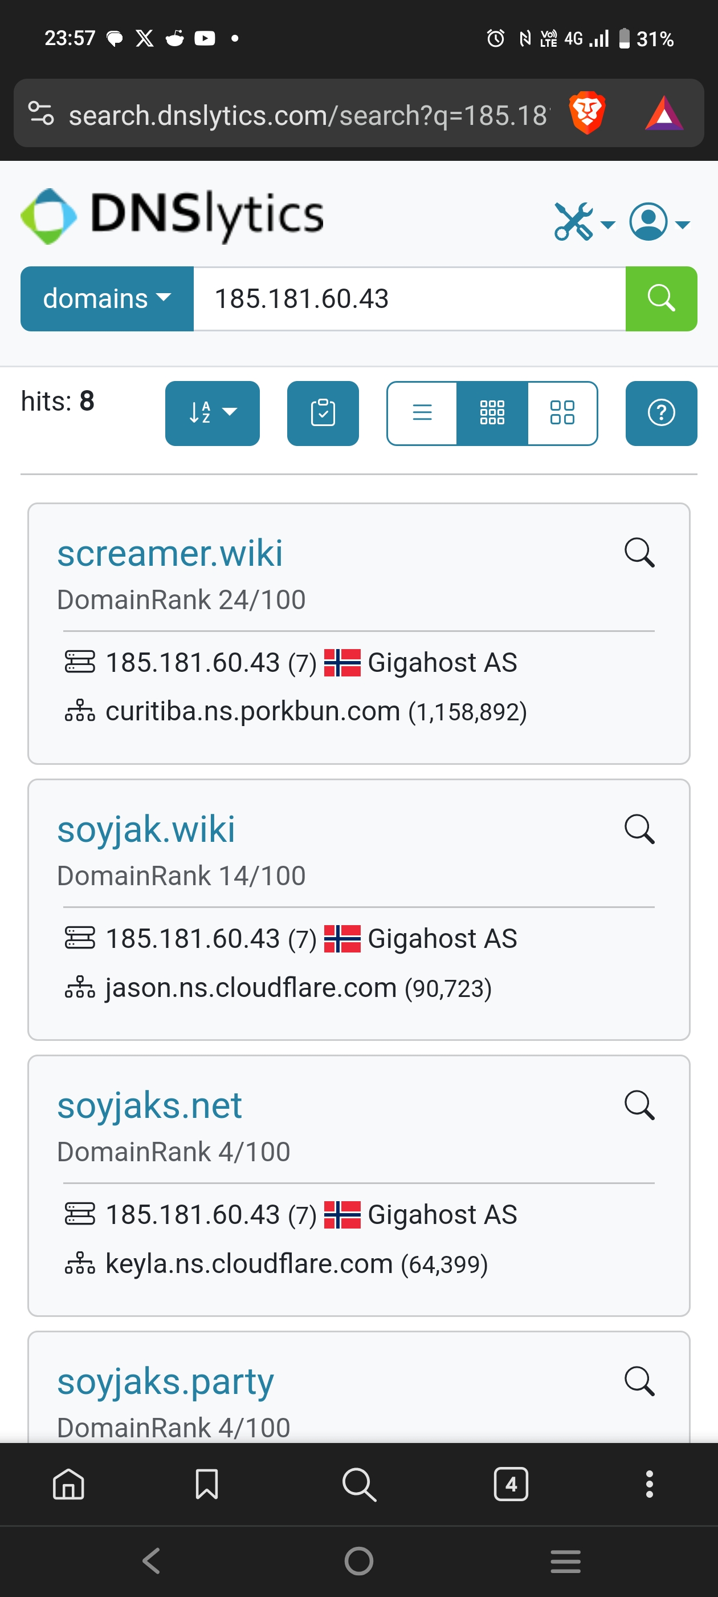
Task: Click Norway flag in soyjak.wiki card
Action: pyautogui.click(x=342, y=939)
